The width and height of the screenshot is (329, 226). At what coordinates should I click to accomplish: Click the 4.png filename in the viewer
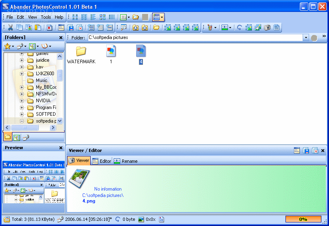(89, 201)
